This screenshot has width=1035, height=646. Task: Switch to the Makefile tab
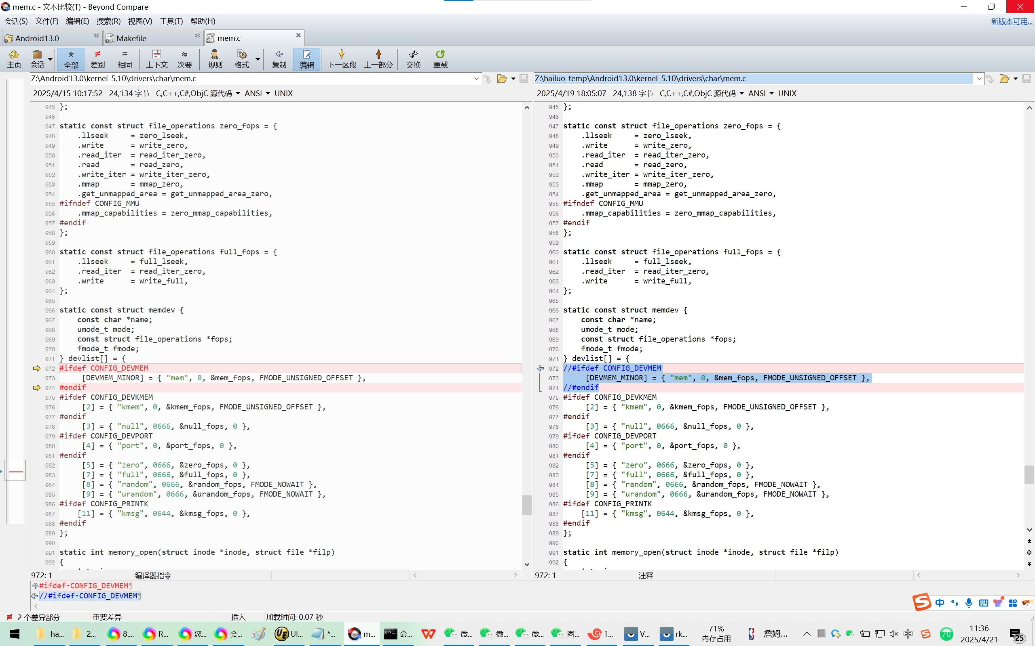tap(131, 38)
